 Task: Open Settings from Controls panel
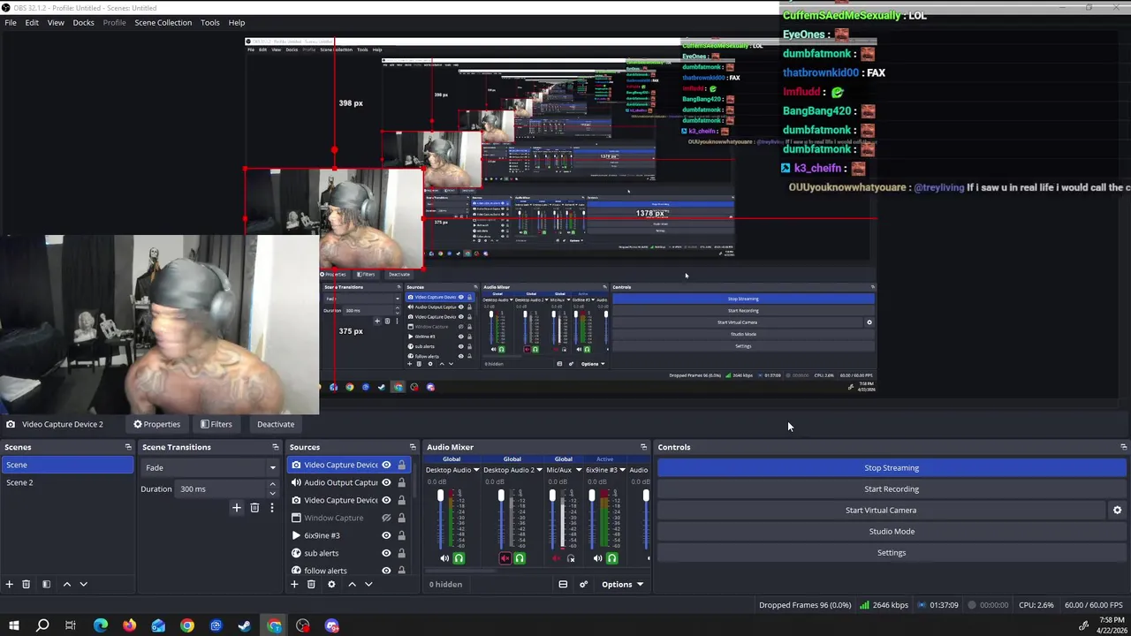[x=892, y=553]
